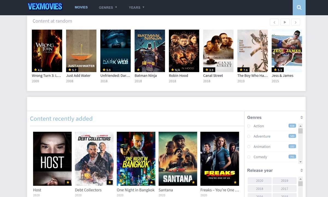Open the Santana title link

pos(166,190)
